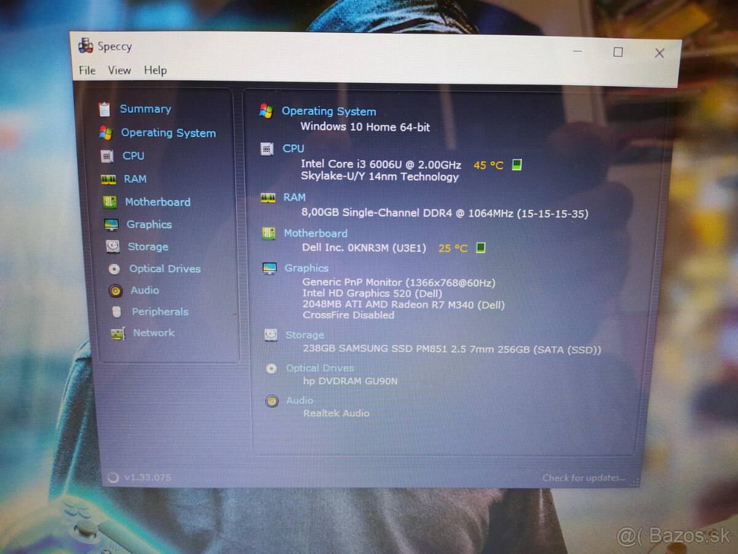Click the green CPU temperature status indicator
Image resolution: width=738 pixels, height=554 pixels.
517,164
